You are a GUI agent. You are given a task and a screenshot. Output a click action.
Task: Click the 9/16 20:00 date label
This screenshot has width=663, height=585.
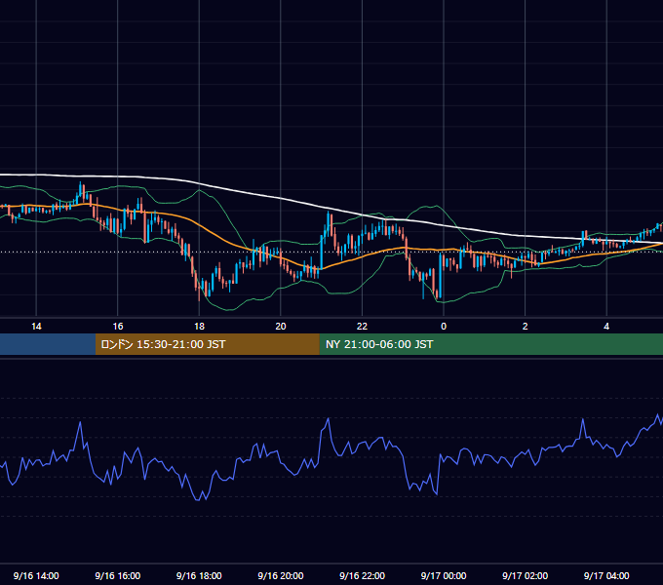281,575
